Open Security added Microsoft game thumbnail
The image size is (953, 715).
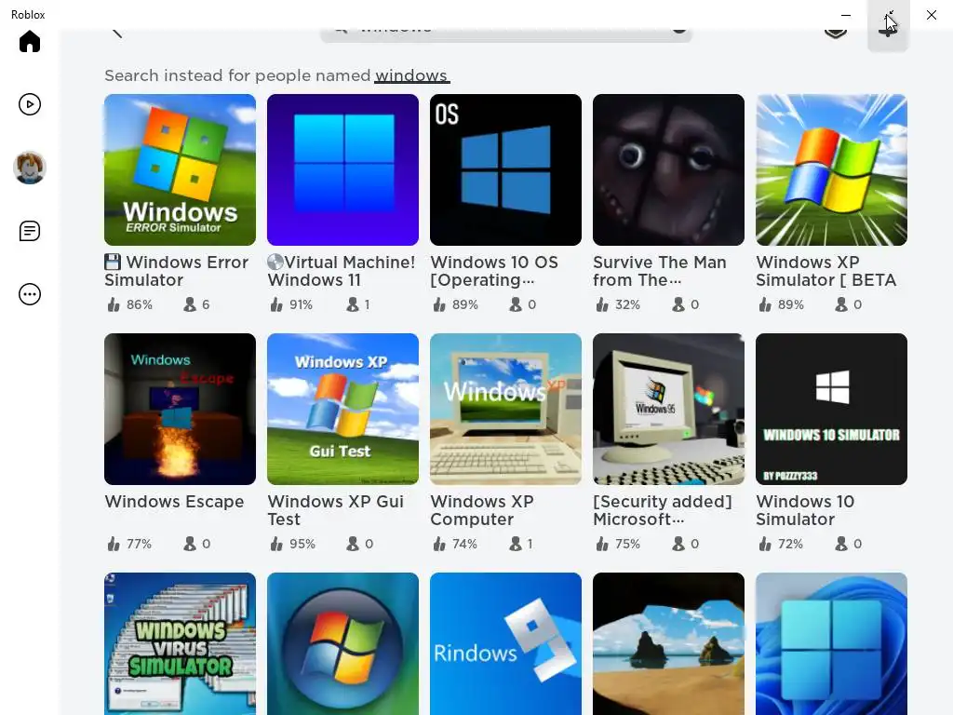tap(668, 410)
